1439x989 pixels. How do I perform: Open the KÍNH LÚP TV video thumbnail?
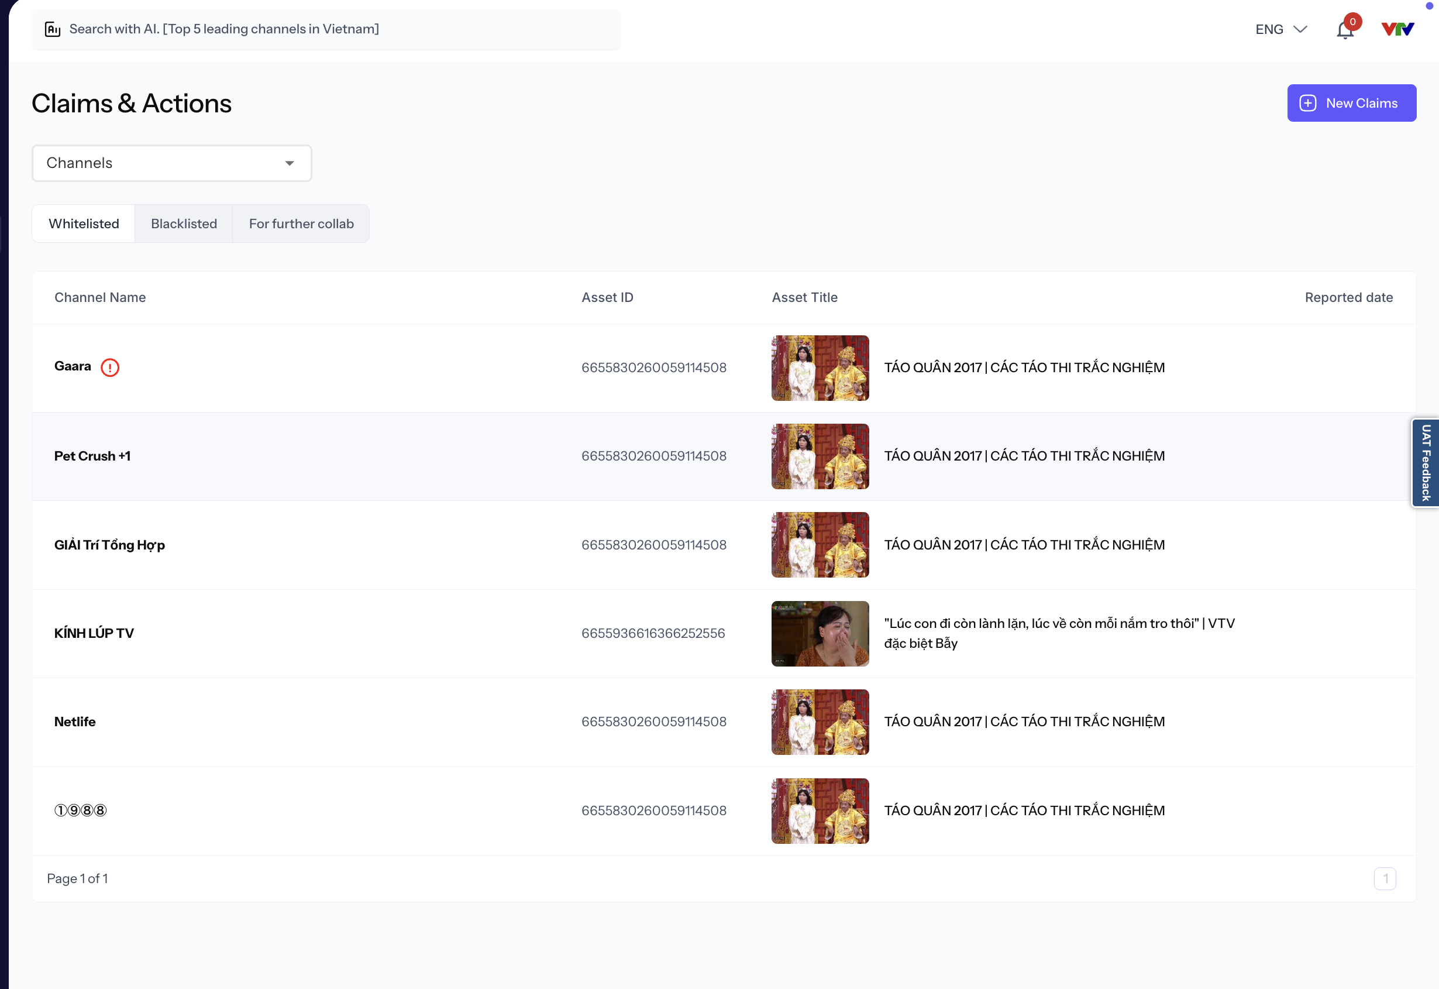[820, 634]
